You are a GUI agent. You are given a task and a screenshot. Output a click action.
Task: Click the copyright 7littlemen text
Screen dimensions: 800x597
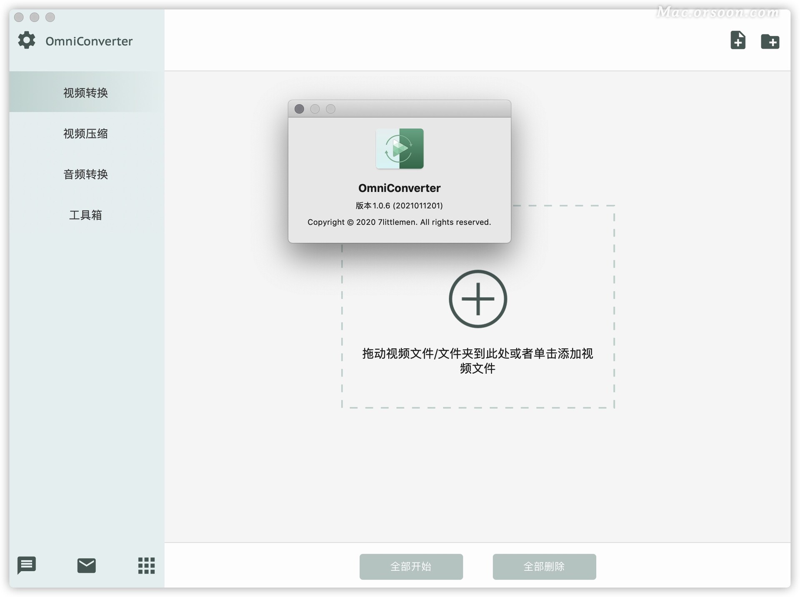click(x=399, y=222)
